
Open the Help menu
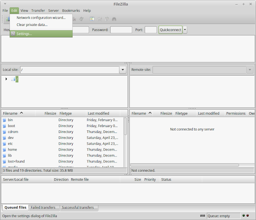click(87, 11)
